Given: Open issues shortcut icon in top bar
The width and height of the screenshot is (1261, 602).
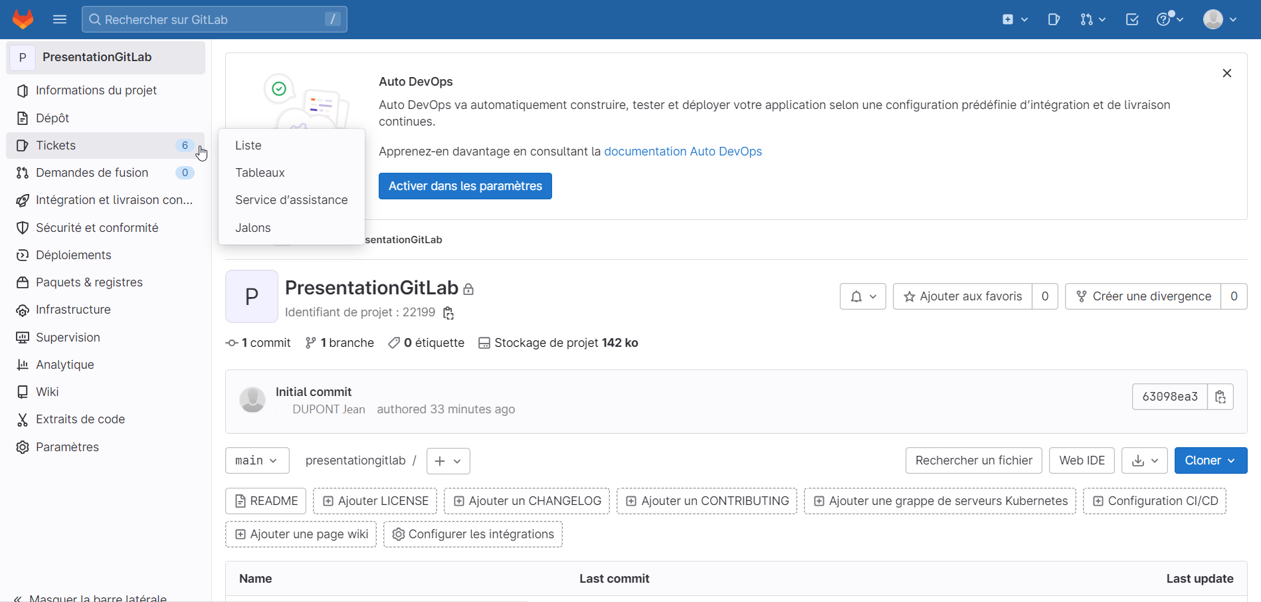Looking at the screenshot, I should (x=1054, y=19).
